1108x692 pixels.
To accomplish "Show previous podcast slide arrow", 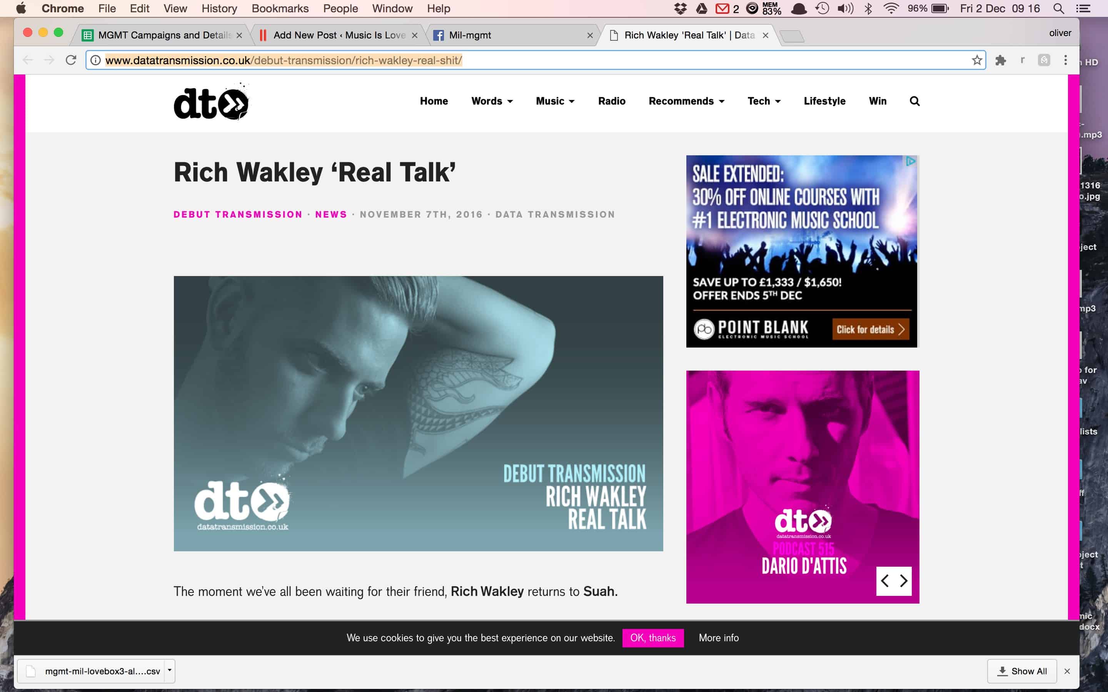I will click(x=884, y=581).
